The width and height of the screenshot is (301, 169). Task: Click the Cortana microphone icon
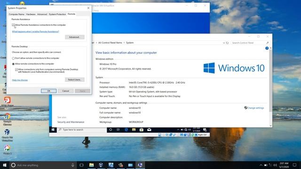click(x=73, y=165)
